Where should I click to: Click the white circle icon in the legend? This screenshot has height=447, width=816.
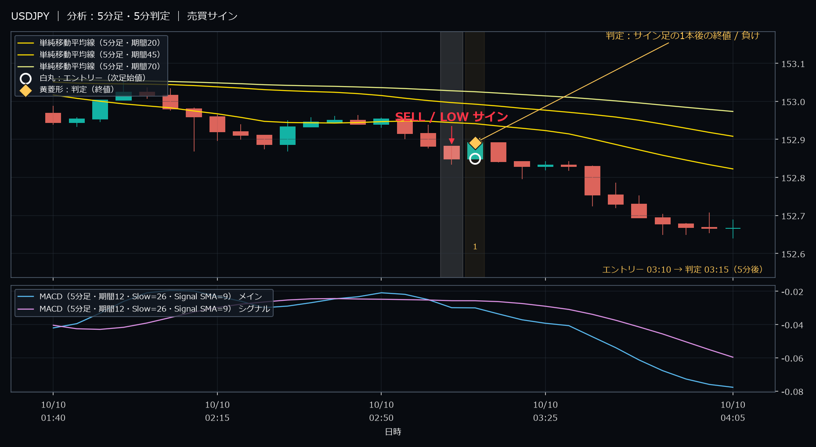(x=26, y=79)
